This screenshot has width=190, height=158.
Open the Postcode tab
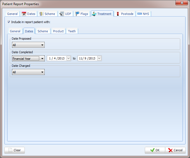125,14
